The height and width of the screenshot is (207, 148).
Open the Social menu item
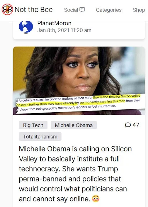click(x=74, y=10)
